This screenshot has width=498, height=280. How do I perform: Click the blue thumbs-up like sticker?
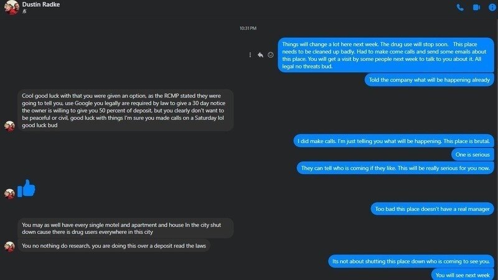27,188
